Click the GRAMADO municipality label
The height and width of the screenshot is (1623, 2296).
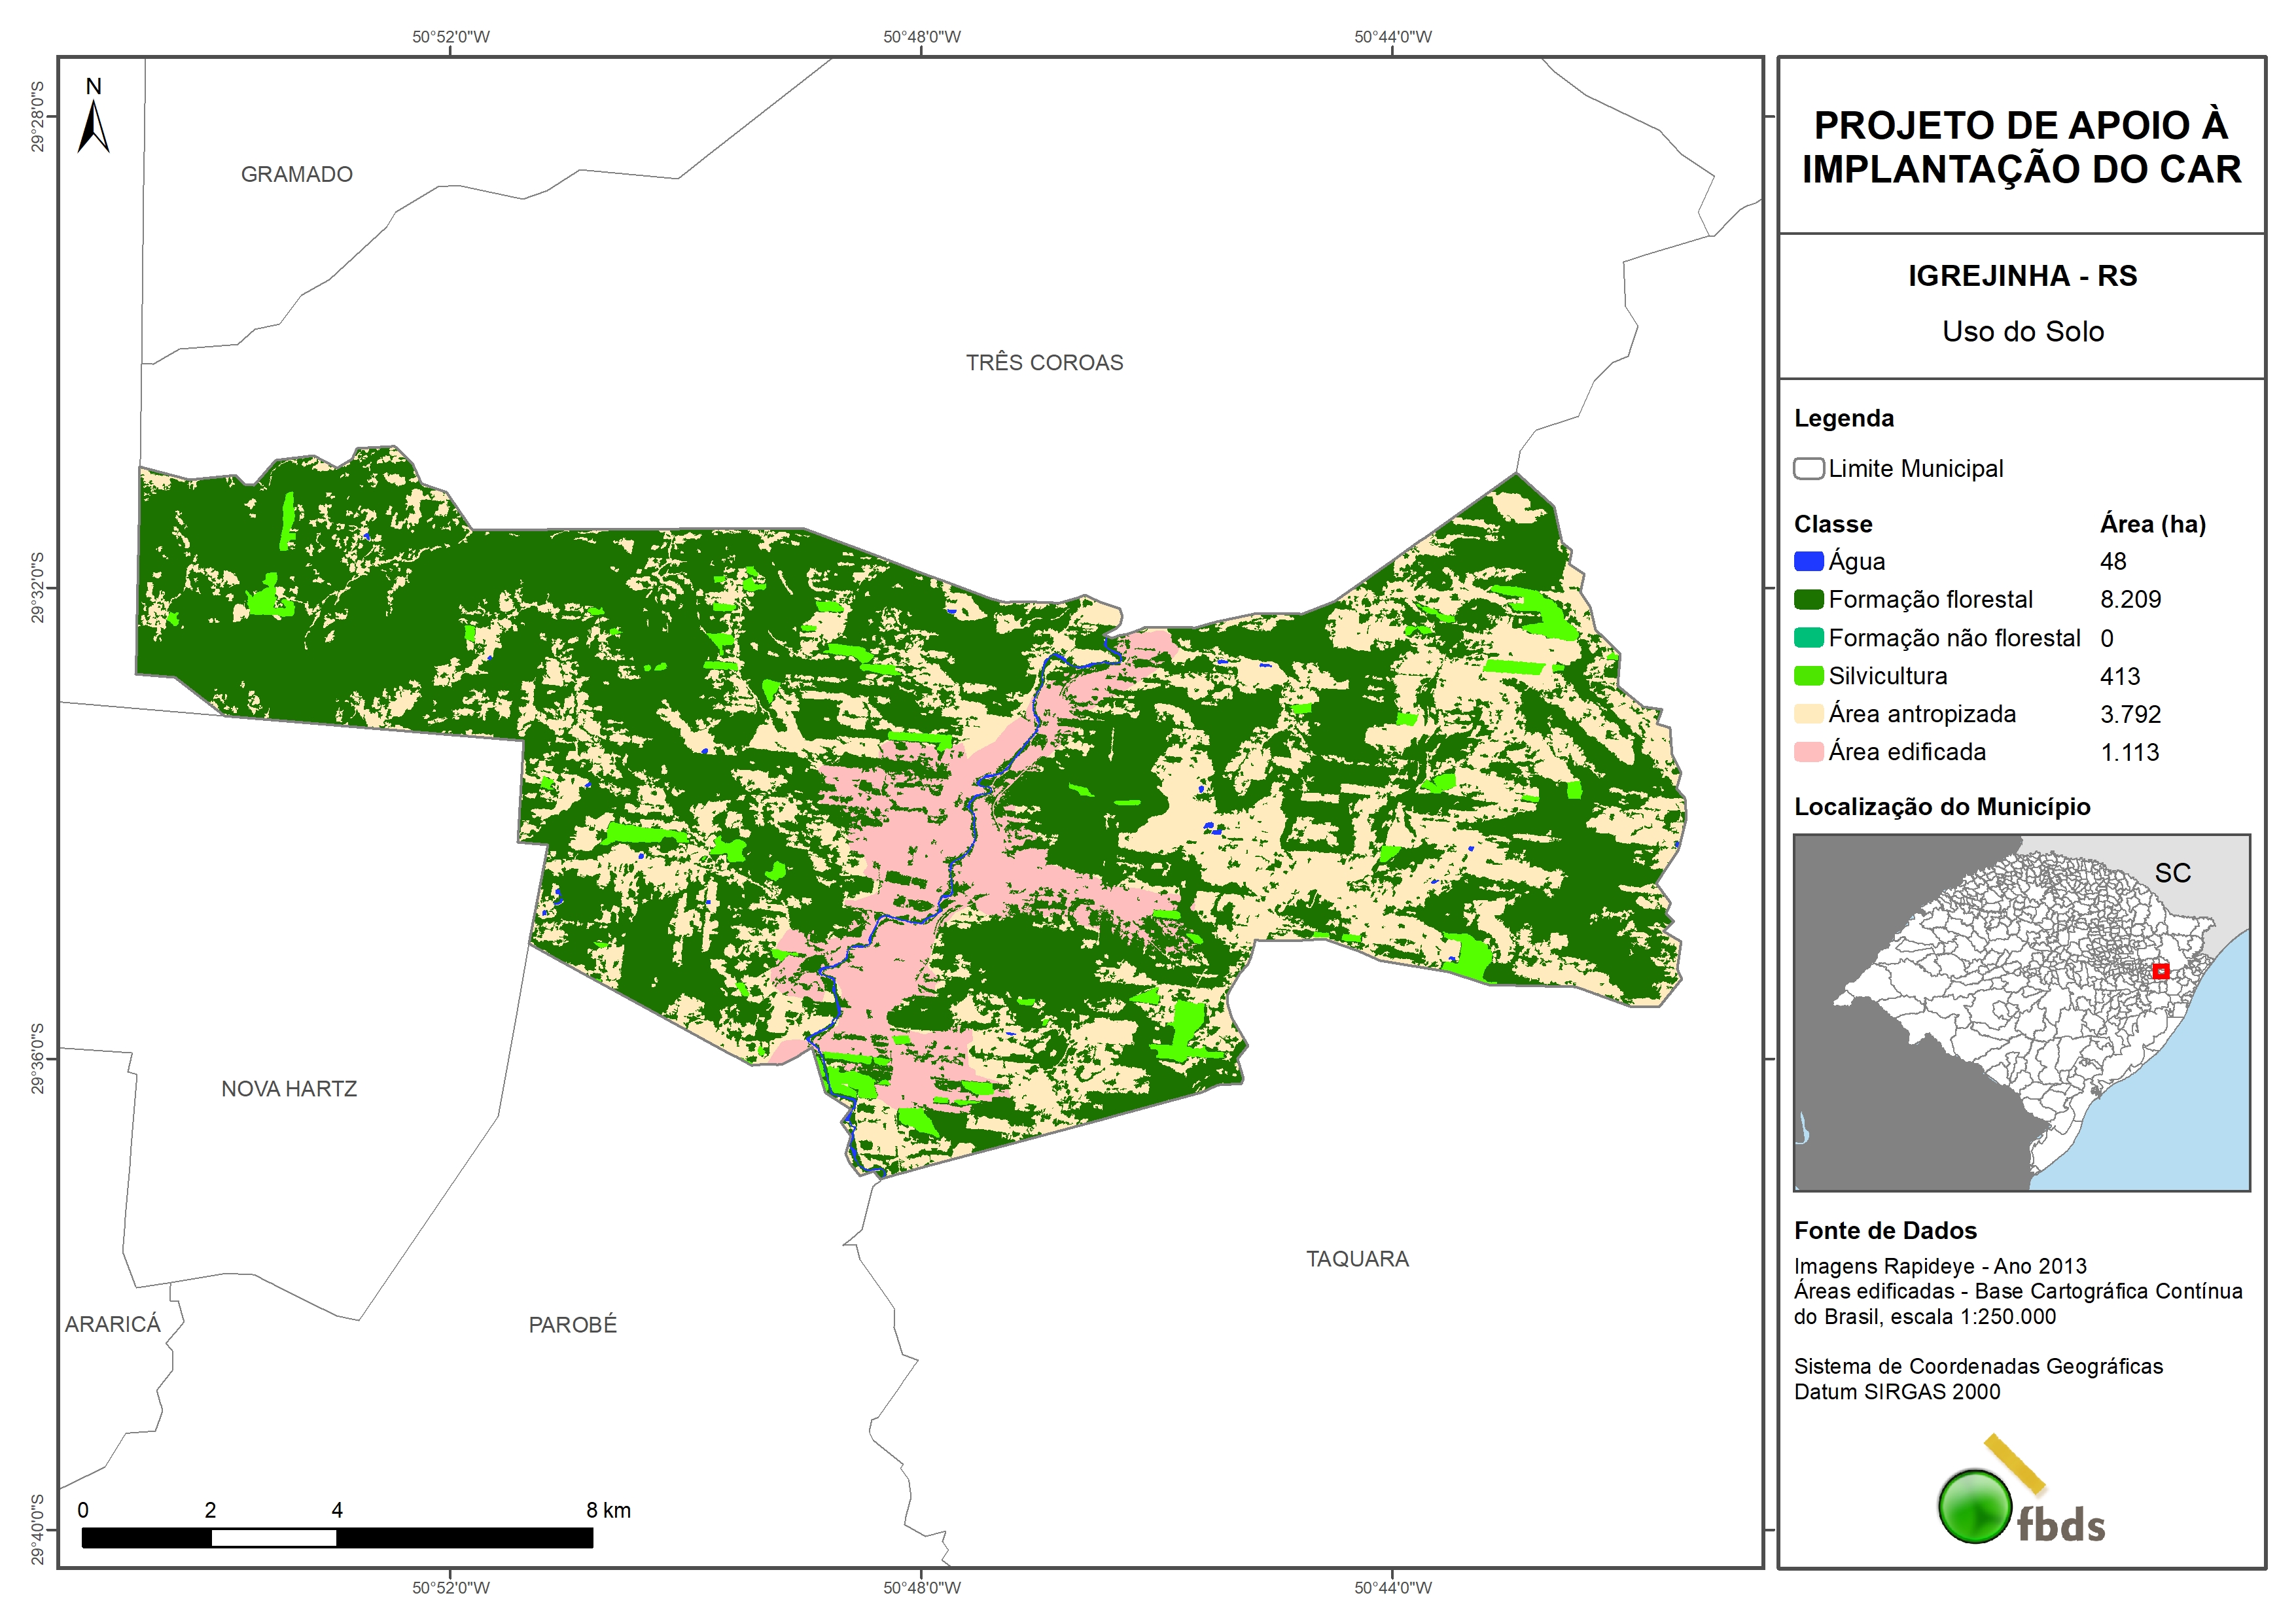(296, 175)
